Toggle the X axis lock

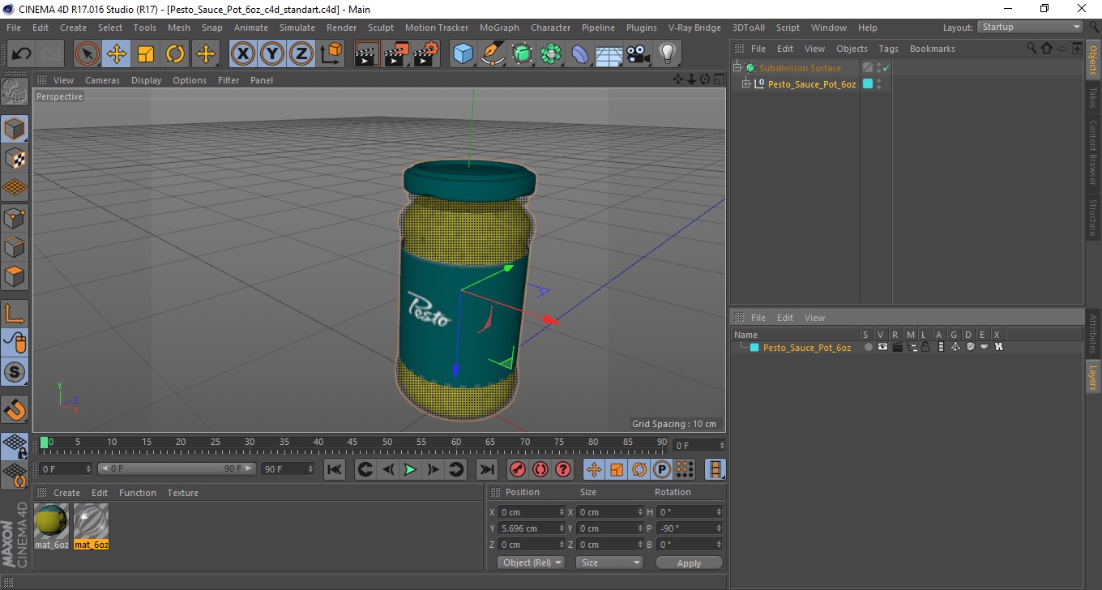(x=243, y=54)
